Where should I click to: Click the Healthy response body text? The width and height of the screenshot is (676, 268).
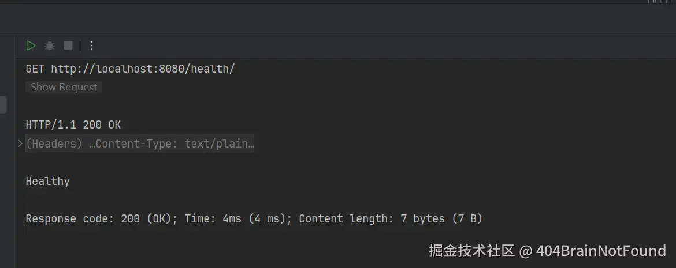pyautogui.click(x=47, y=181)
